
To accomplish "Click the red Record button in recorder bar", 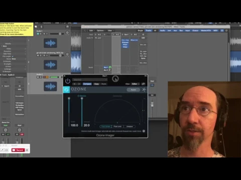I will pyautogui.click(x=18, y=150).
